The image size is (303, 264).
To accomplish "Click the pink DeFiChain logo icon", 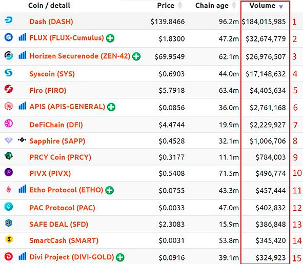I will (x=9, y=124).
